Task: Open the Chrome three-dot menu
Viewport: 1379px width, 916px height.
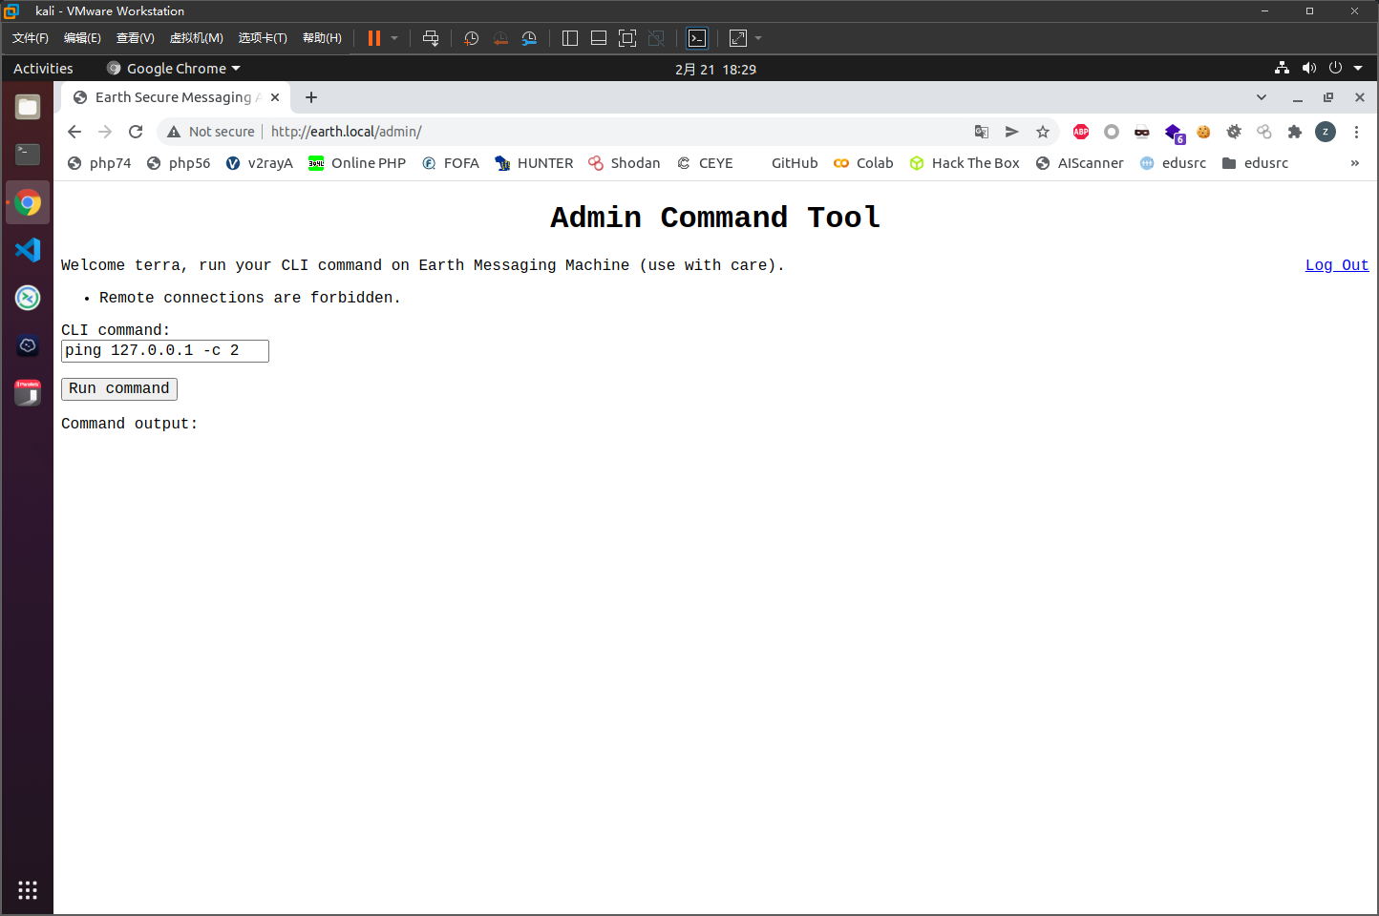Action: (1356, 132)
